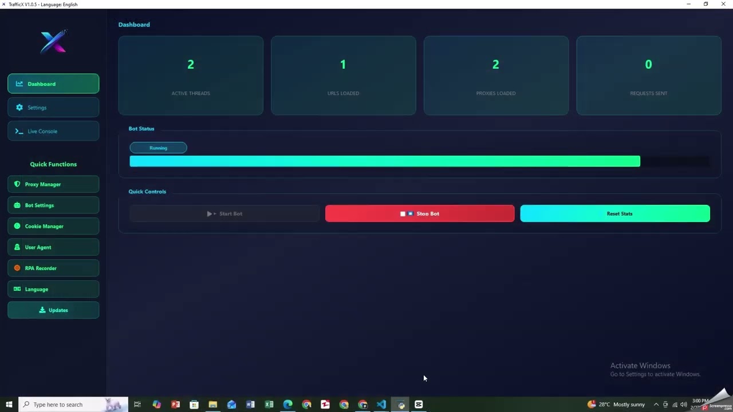Viewport: 733px width, 412px height.
Task: Click the TrafficX logo
Action: point(53,42)
